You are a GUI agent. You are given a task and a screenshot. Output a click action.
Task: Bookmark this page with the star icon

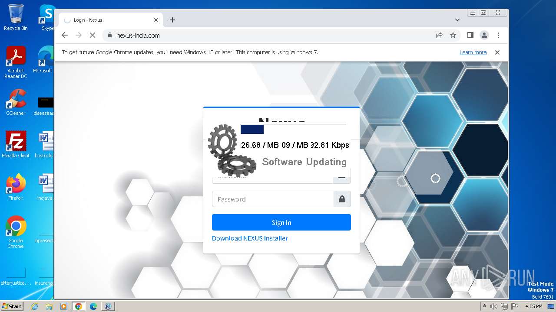[453, 36]
